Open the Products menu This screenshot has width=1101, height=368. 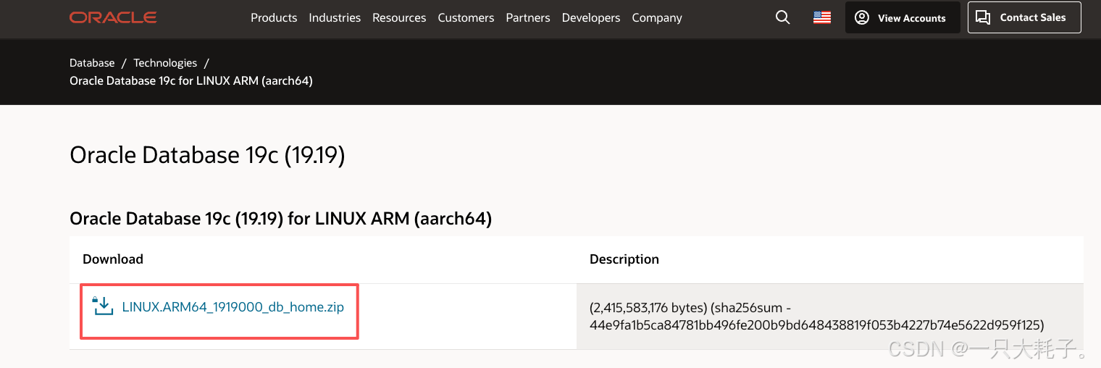tap(274, 17)
